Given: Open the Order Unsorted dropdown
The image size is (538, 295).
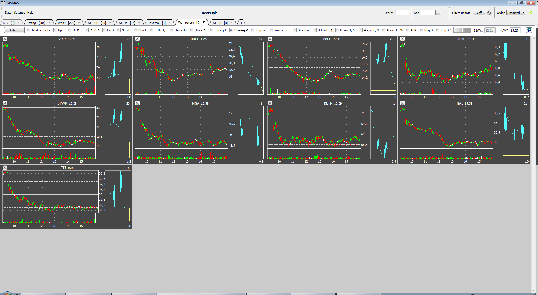Looking at the screenshot, I should point(516,13).
